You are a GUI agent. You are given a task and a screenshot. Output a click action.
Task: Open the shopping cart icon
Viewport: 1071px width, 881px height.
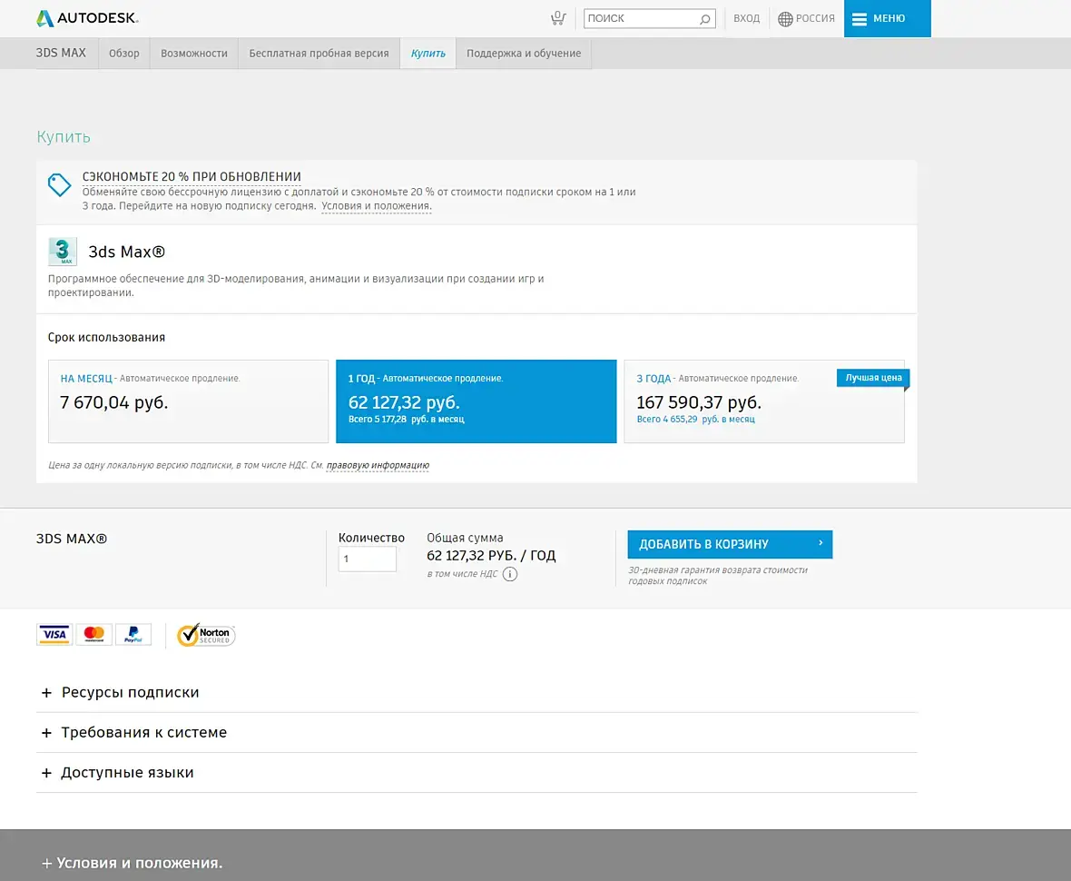[x=558, y=18]
